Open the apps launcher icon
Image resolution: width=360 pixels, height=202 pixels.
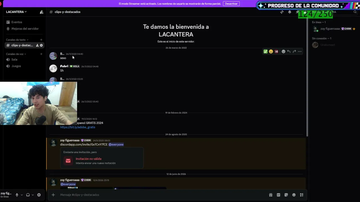click(x=301, y=195)
